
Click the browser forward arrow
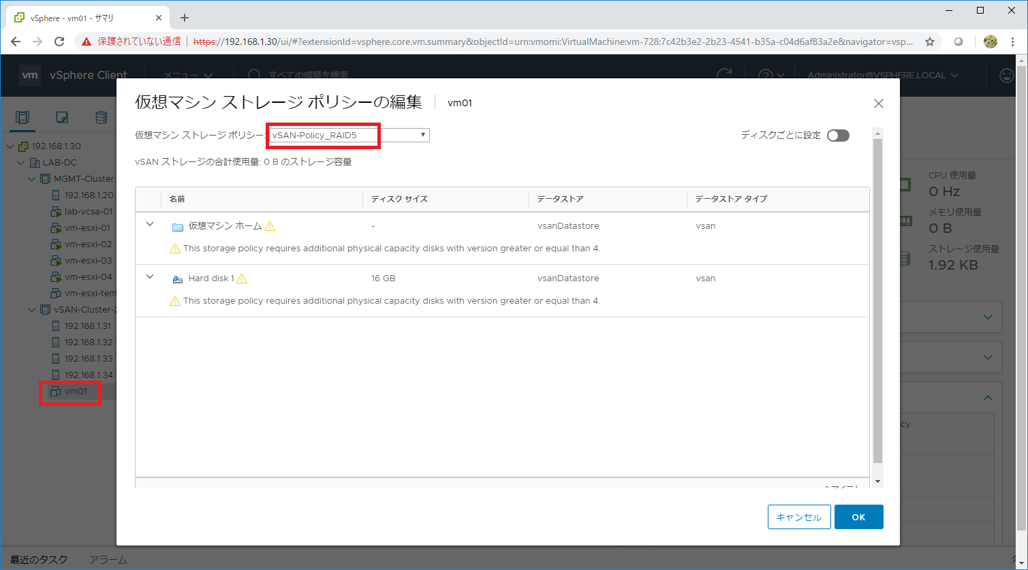pyautogui.click(x=37, y=42)
